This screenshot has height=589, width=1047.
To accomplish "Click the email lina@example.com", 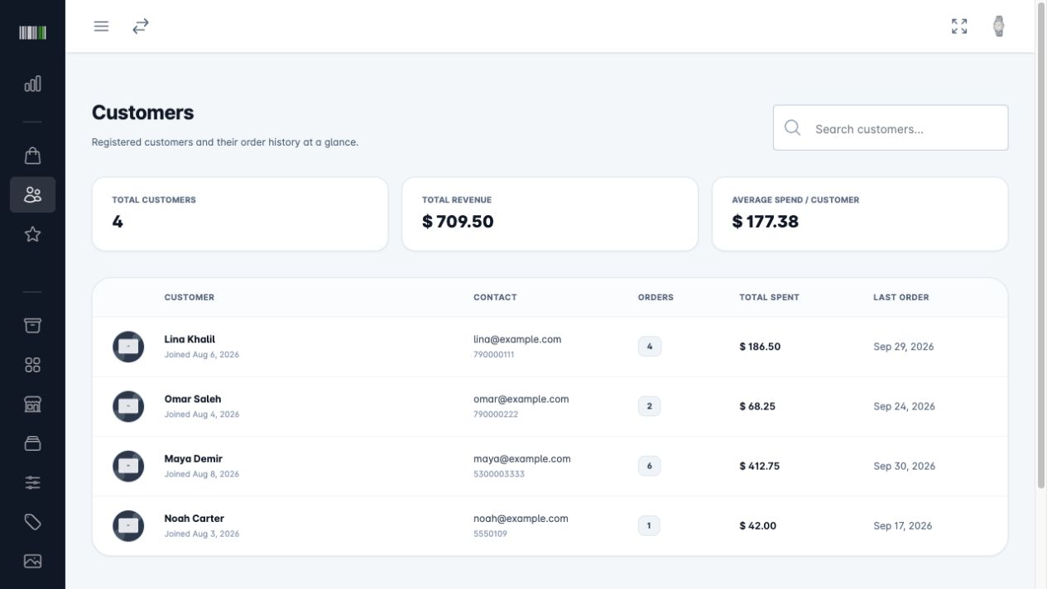I will (517, 339).
